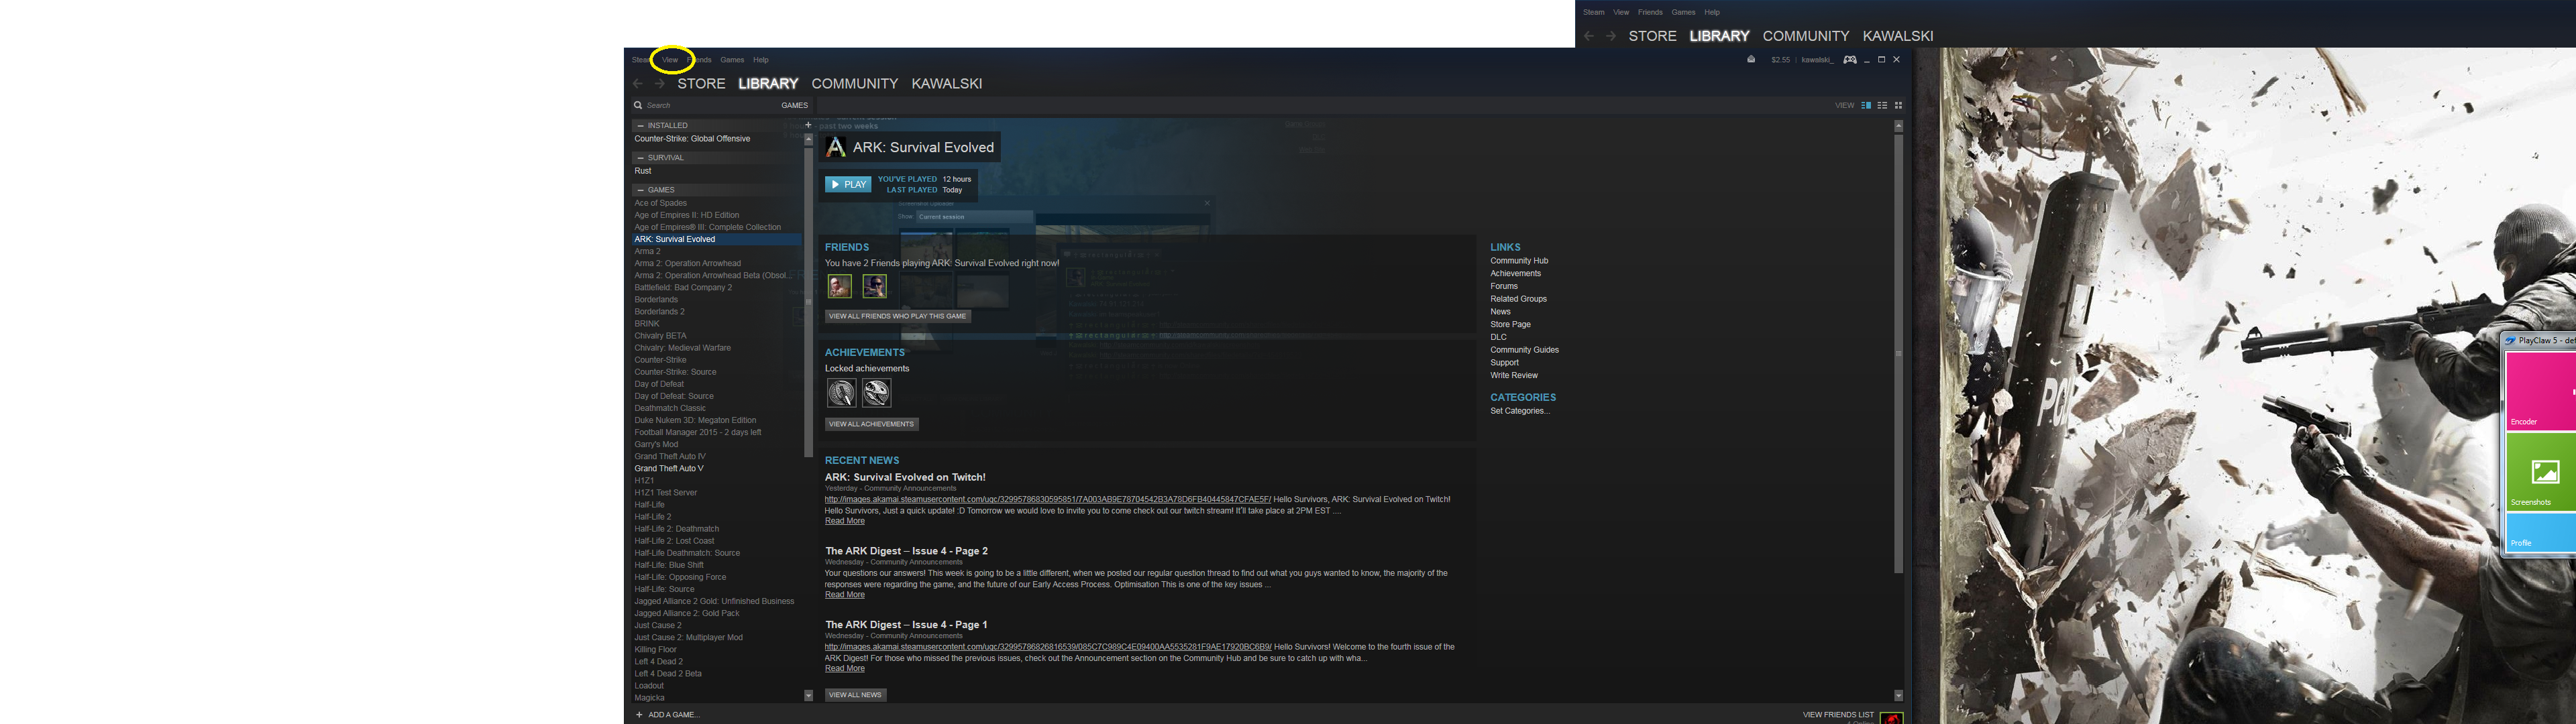Click the plus icon next to Add a Game
Viewport: 2576px width, 724px height.
(x=639, y=715)
